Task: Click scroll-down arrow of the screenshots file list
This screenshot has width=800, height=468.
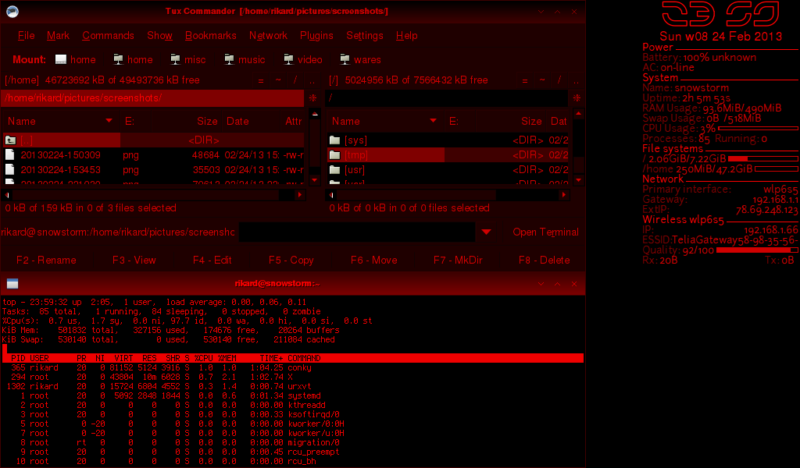Action: (315, 179)
